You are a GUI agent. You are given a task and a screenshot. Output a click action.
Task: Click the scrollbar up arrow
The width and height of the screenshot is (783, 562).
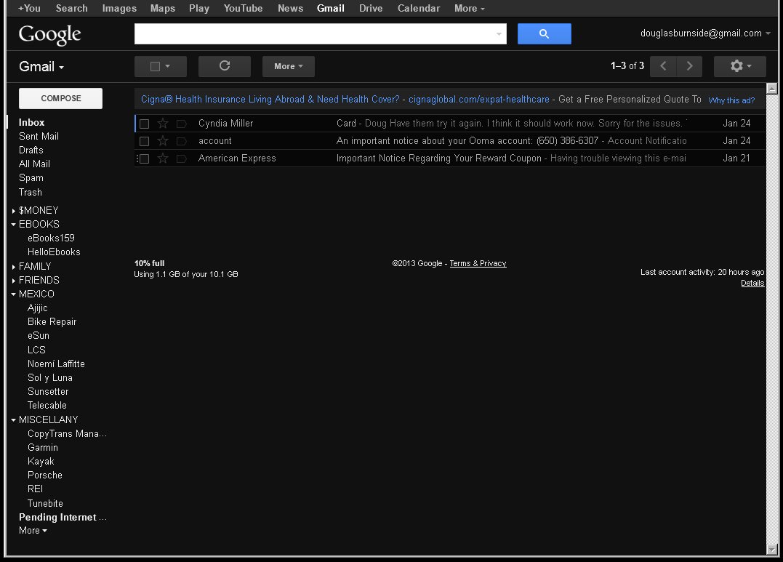[x=771, y=89]
